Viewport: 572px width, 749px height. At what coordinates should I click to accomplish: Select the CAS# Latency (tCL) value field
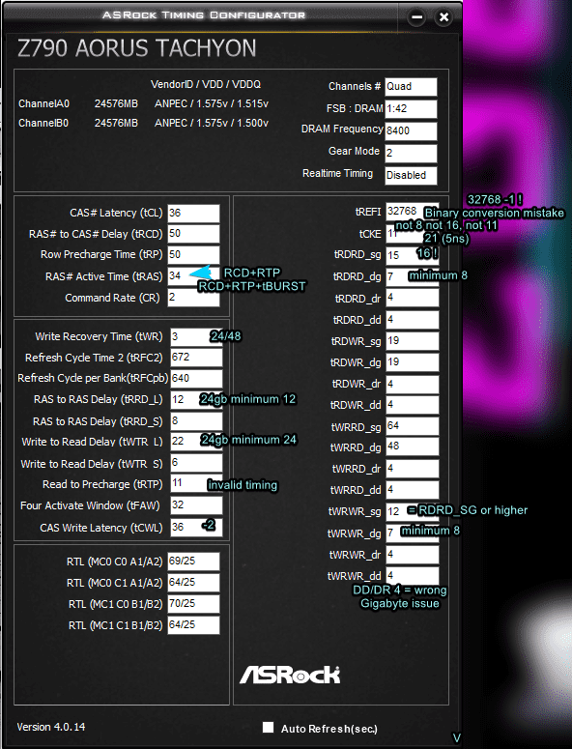(193, 214)
